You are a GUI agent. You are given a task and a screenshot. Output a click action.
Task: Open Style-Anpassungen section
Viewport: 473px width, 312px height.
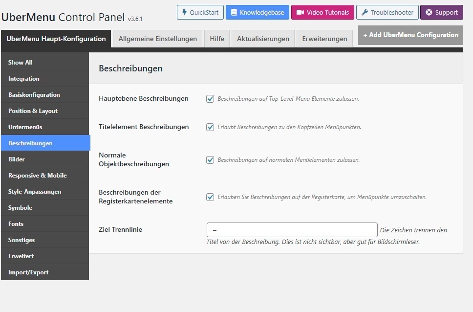(x=45, y=192)
